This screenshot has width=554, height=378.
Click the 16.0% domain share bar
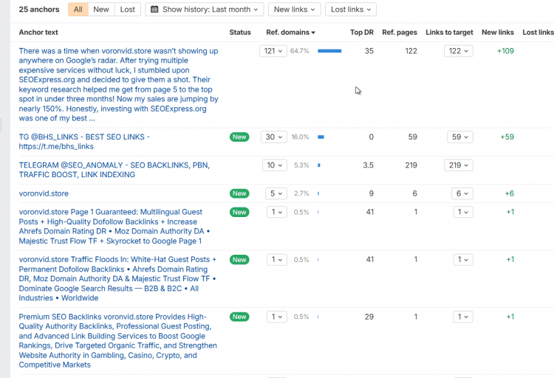click(321, 137)
